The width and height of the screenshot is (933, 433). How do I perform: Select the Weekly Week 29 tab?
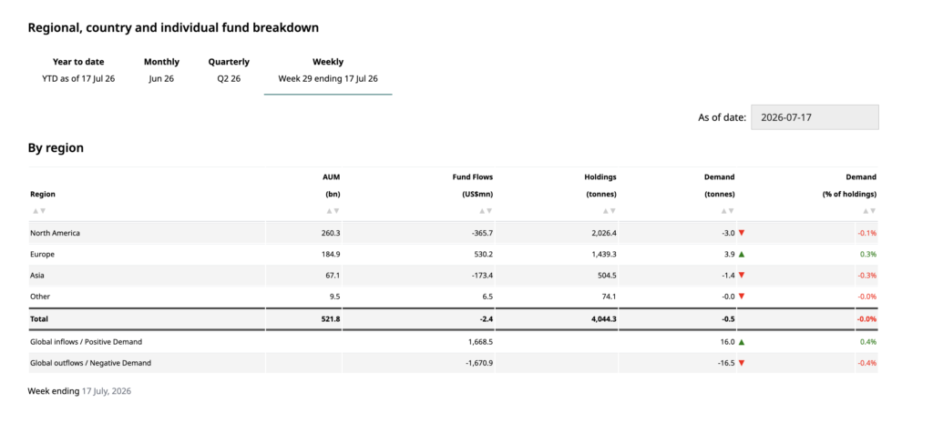pyautogui.click(x=328, y=70)
